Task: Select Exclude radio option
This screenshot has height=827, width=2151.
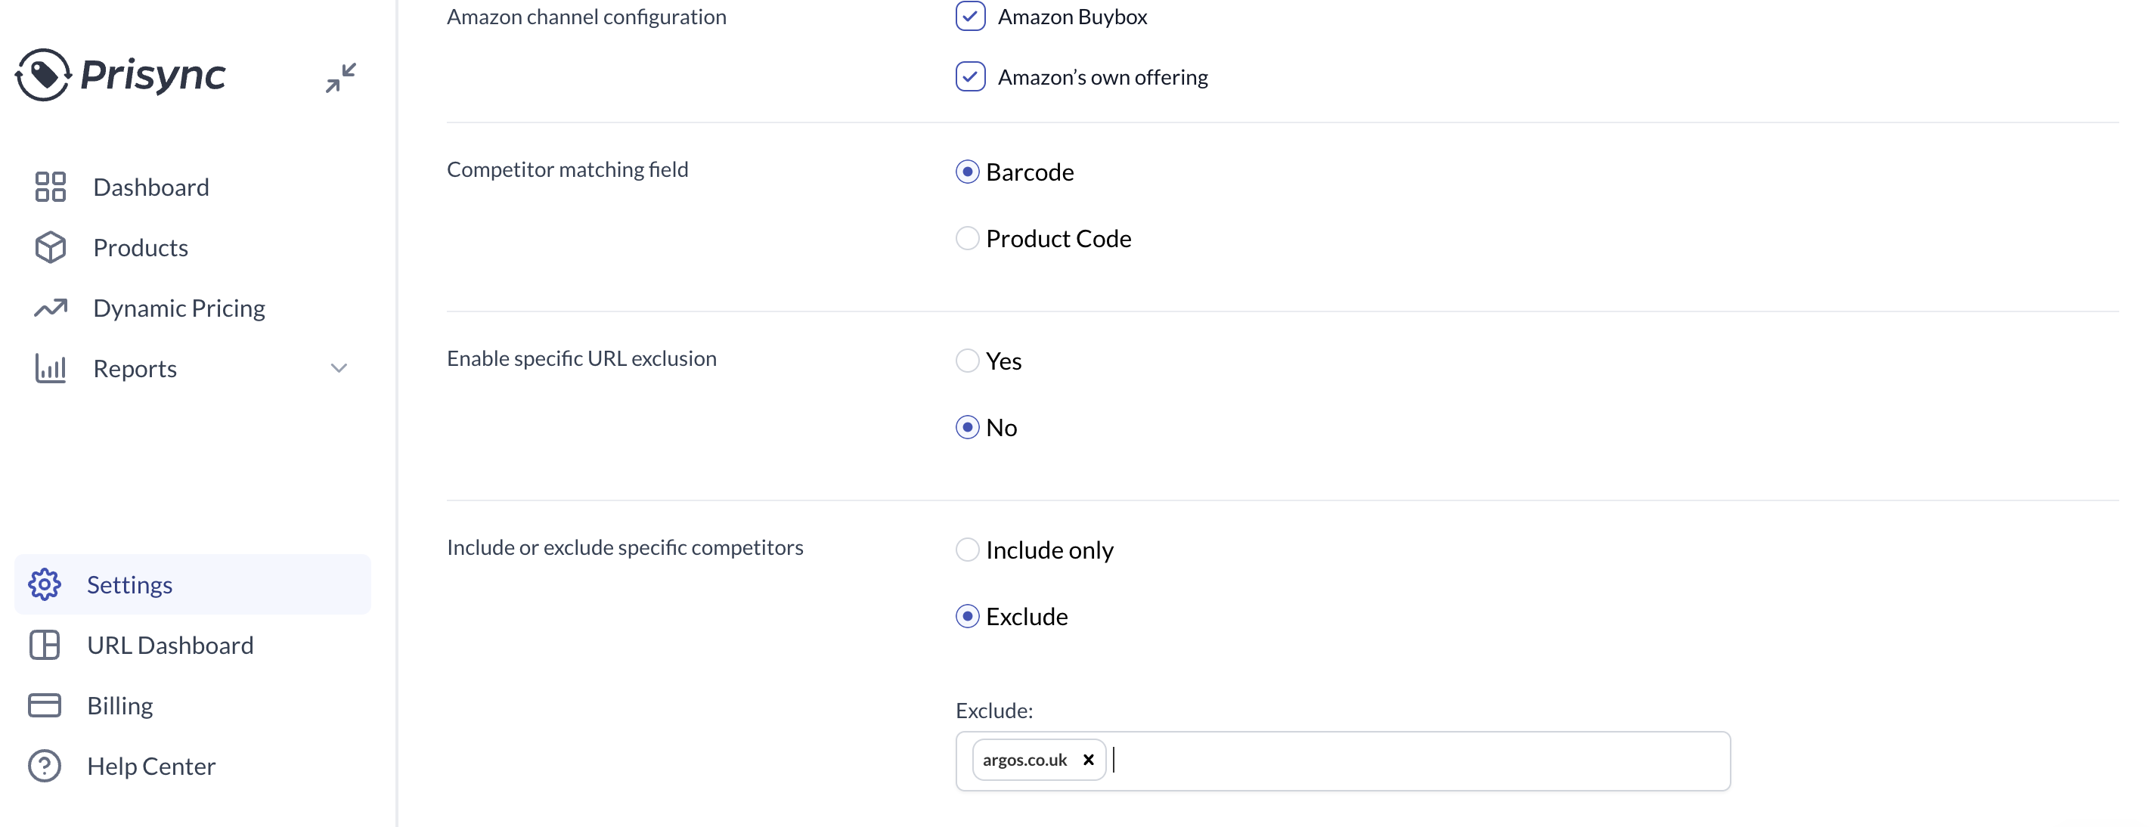Action: point(967,617)
